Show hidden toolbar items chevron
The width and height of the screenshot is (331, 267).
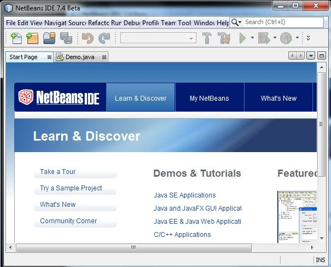pyautogui.click(x=309, y=38)
